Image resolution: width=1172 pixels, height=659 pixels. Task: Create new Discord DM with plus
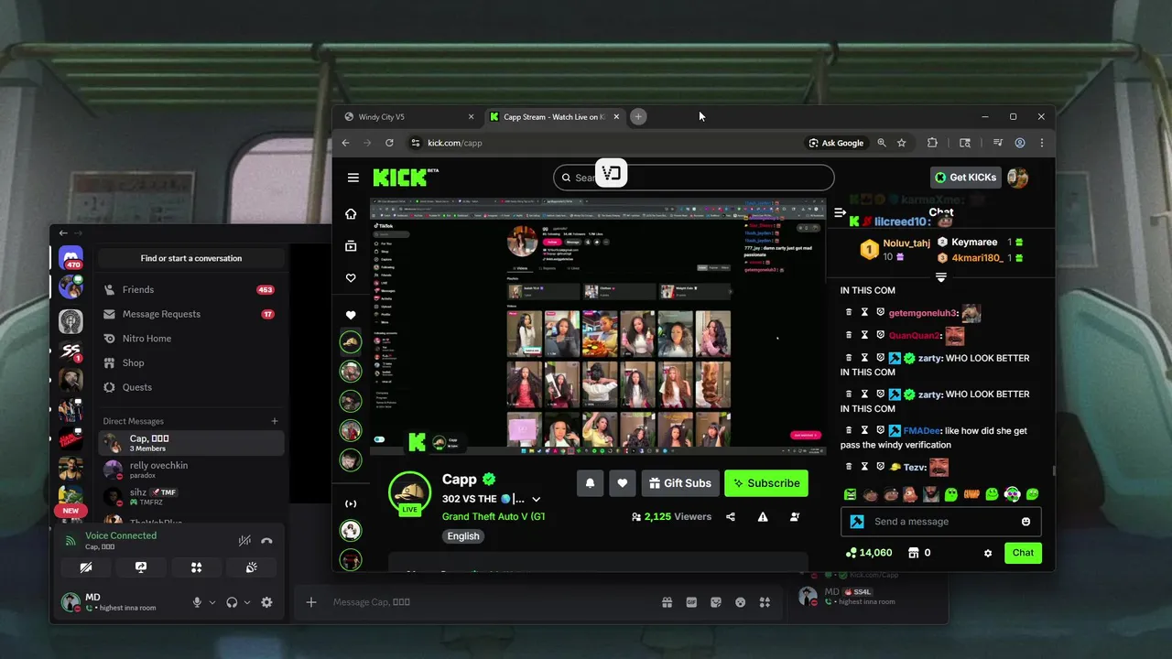tap(275, 421)
